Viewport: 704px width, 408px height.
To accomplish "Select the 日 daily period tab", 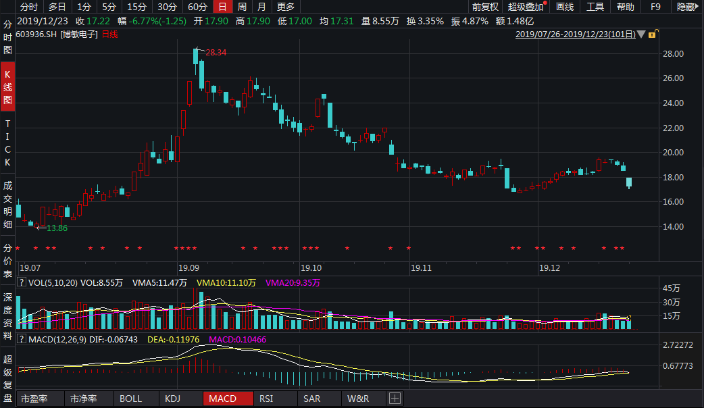I will [x=223, y=7].
